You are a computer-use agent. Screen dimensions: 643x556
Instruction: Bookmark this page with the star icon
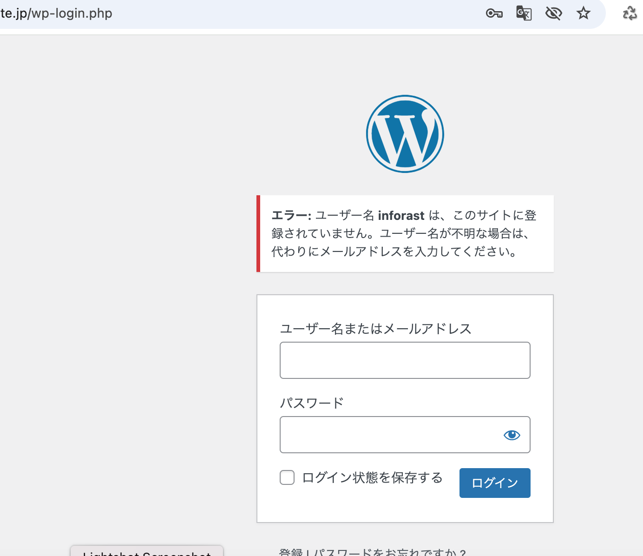tap(583, 13)
